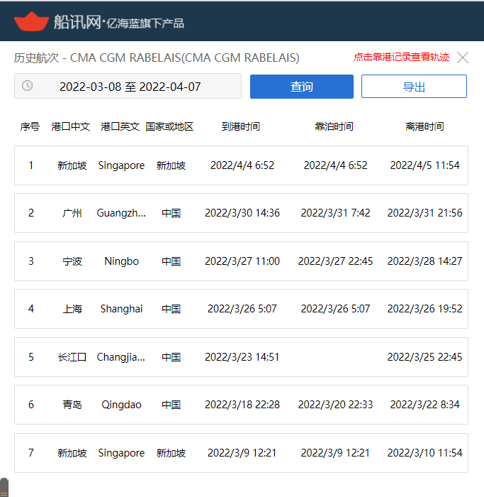Click the 广州 Chinese port name

(72, 213)
